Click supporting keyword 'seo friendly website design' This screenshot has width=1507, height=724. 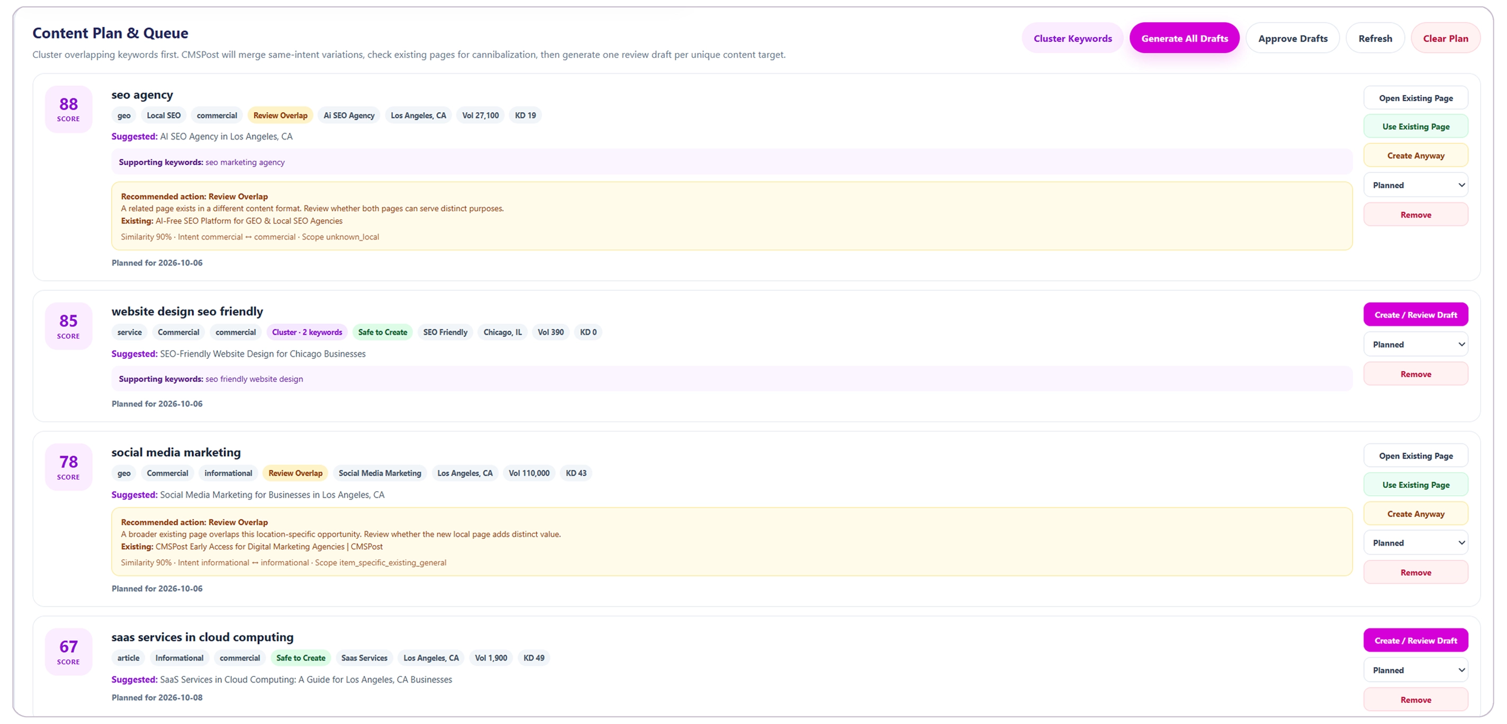click(x=255, y=379)
